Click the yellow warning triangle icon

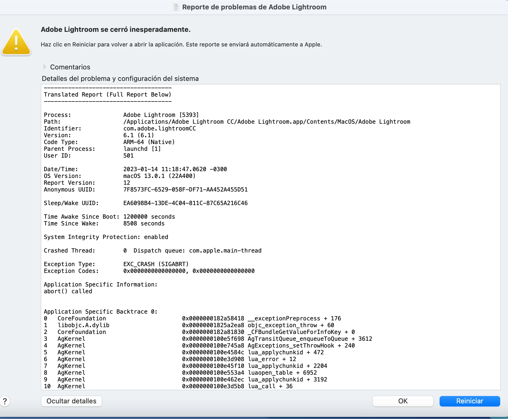tap(16, 43)
